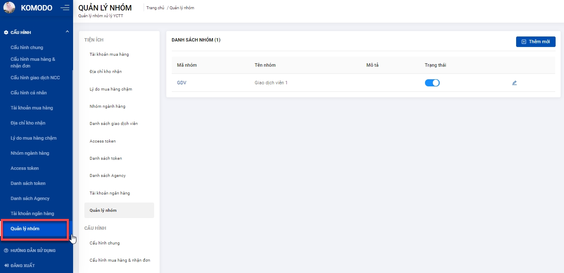
Task: Open Cấu hình giao dịch NCC in sidebar
Action: 35,78
